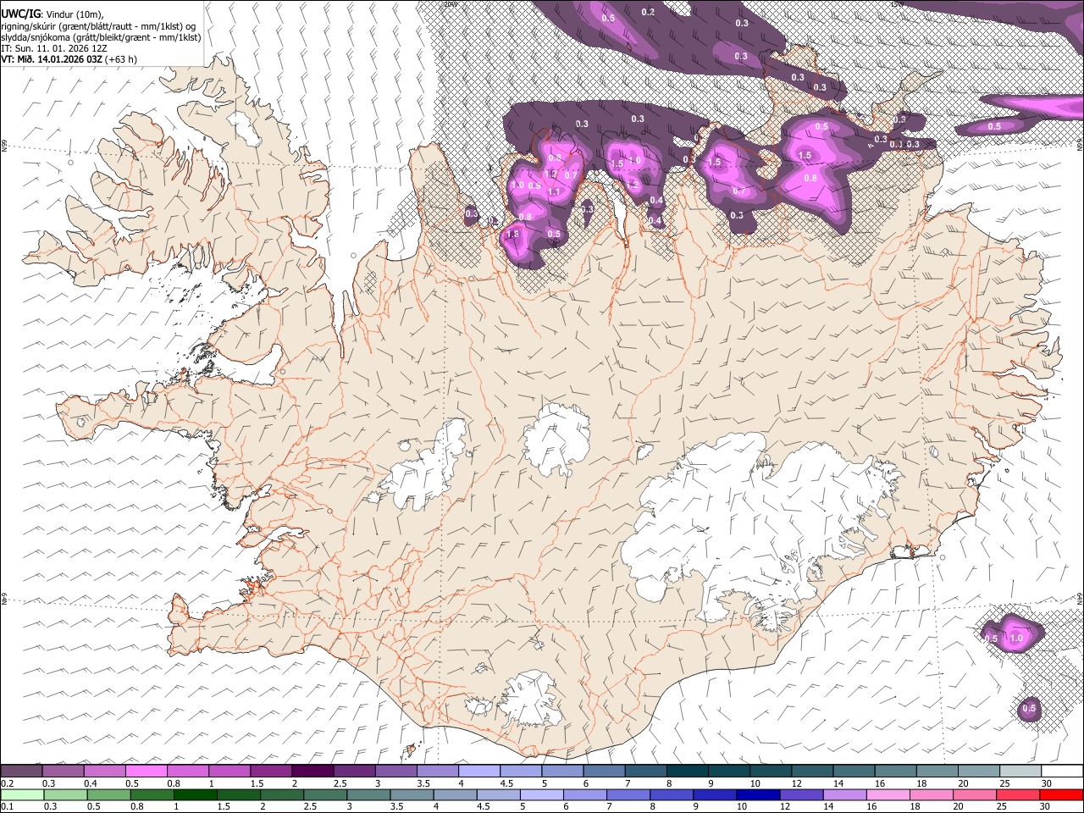Click the 1.8 snowfall value on the map
The width and height of the screenshot is (1084, 813).
coord(512,235)
